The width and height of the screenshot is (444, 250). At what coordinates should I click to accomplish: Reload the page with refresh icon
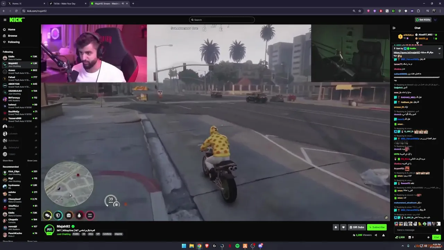pos(16,11)
